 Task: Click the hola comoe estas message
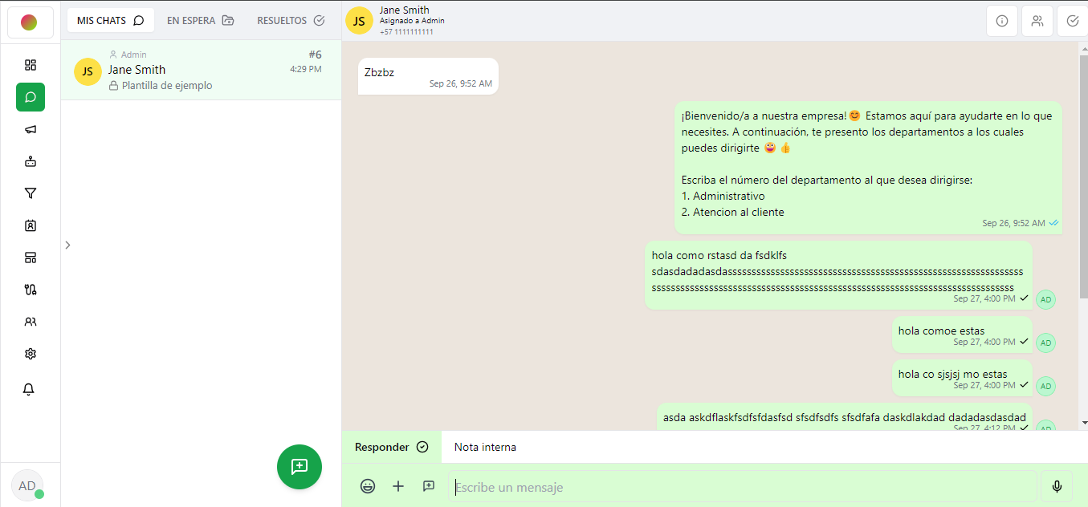(x=962, y=335)
